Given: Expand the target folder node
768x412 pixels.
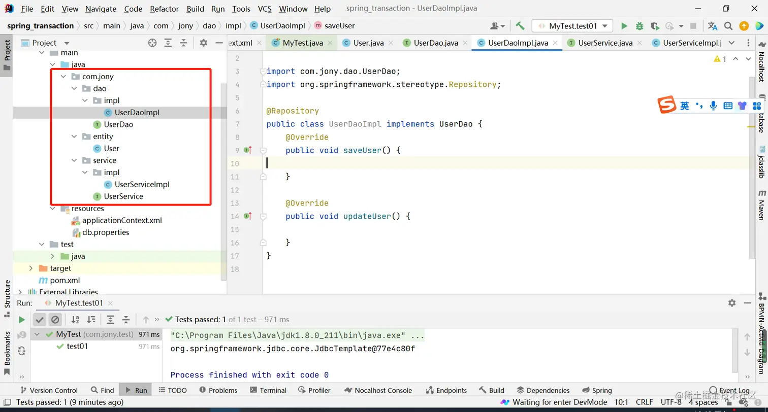Looking at the screenshot, I should [x=31, y=268].
